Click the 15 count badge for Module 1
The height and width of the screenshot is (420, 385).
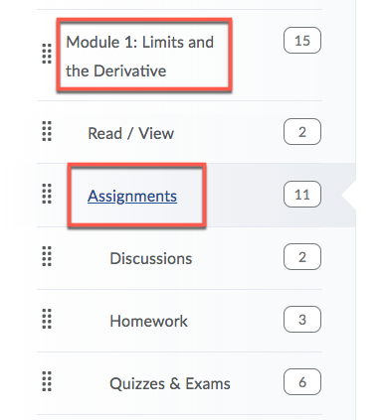tap(302, 41)
